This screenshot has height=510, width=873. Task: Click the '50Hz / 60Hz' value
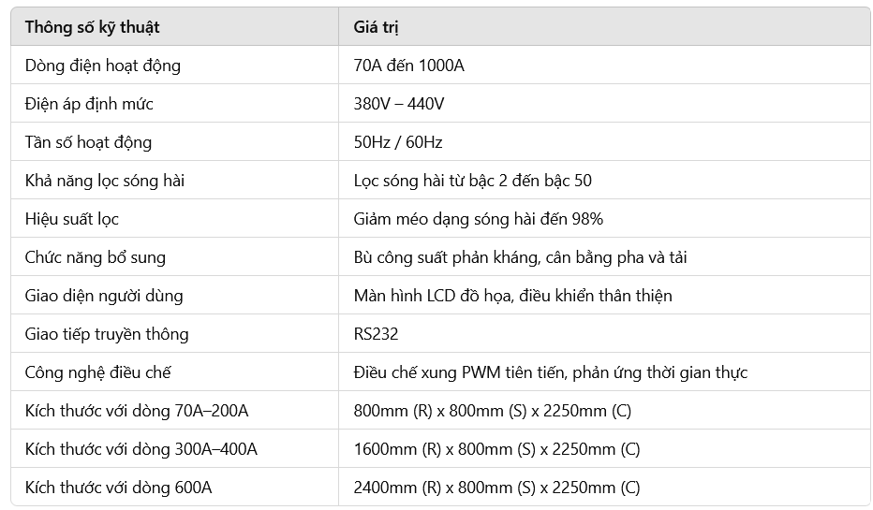coord(397,142)
